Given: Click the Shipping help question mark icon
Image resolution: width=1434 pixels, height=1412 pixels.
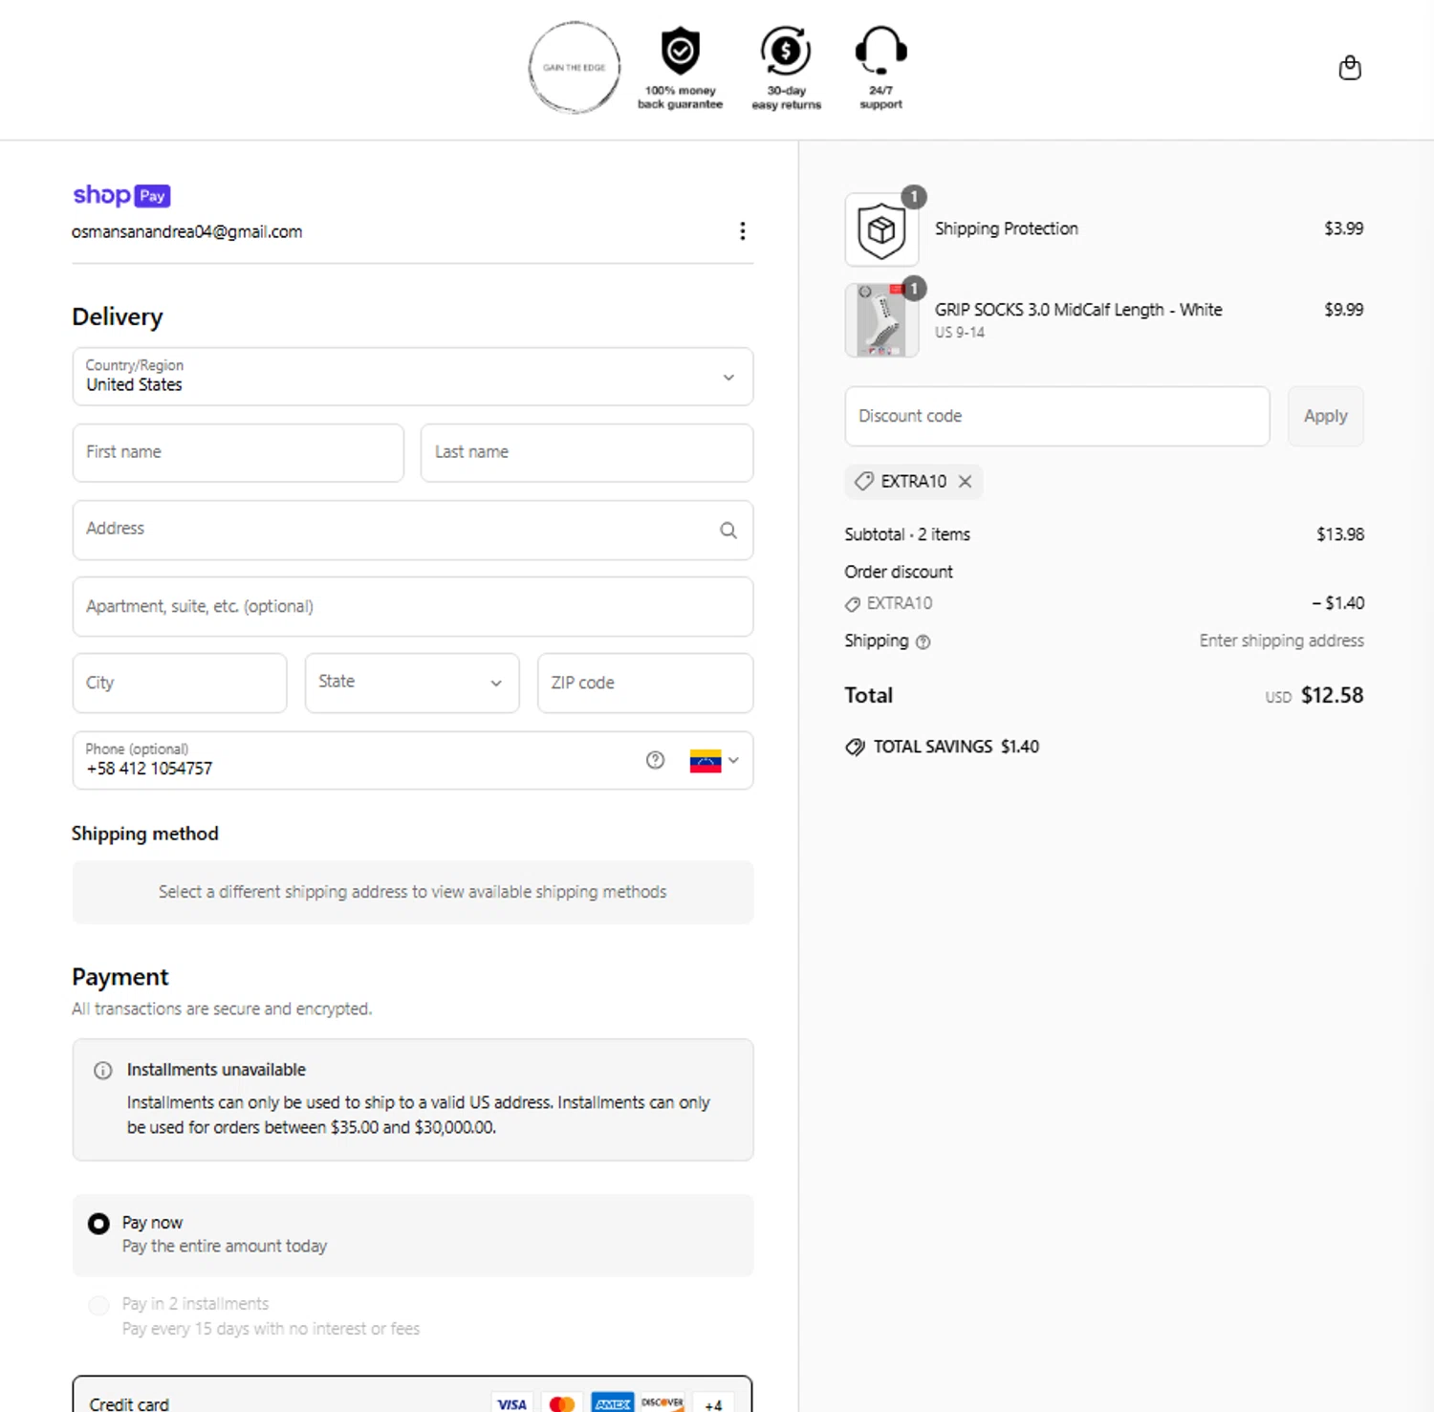Looking at the screenshot, I should (923, 642).
